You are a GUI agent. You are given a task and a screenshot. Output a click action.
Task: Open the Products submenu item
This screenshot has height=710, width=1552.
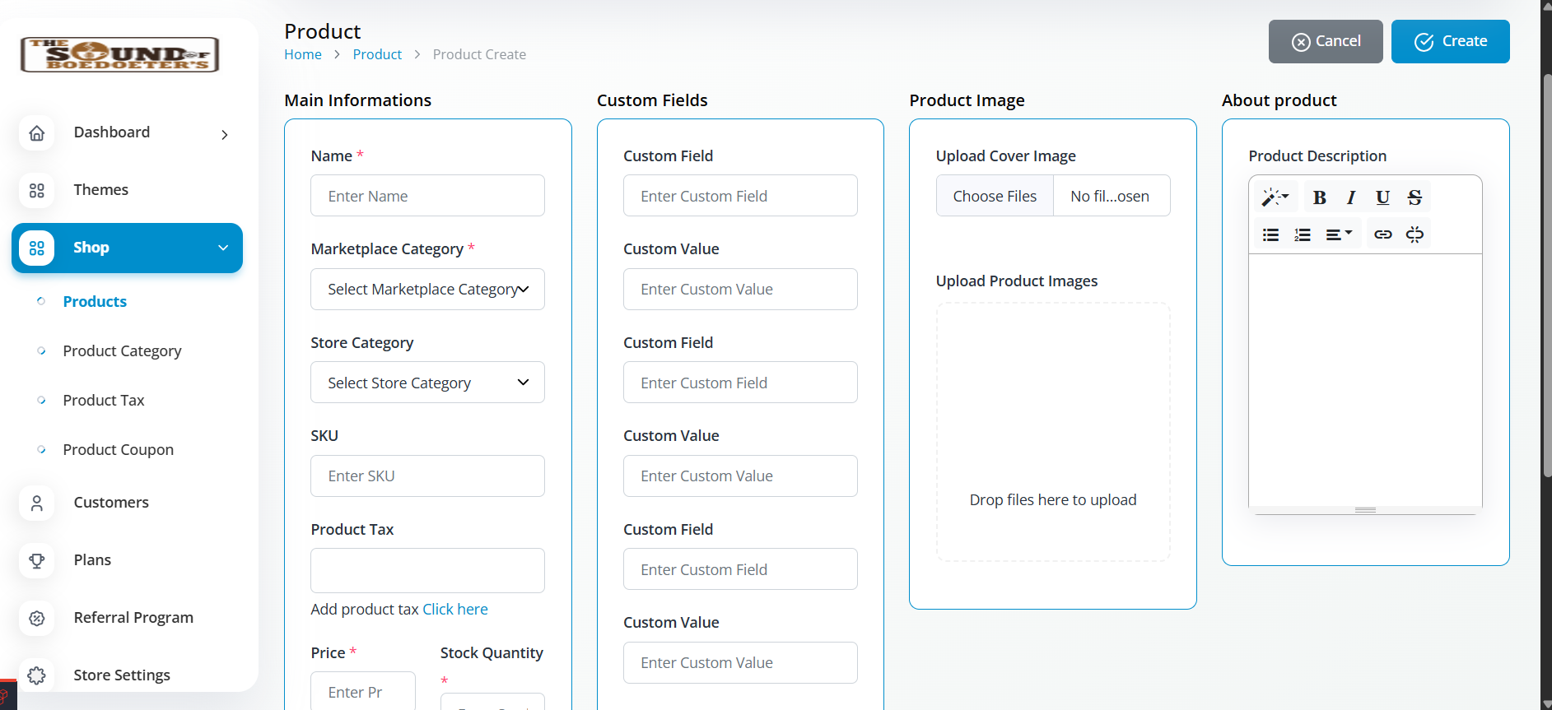point(95,302)
